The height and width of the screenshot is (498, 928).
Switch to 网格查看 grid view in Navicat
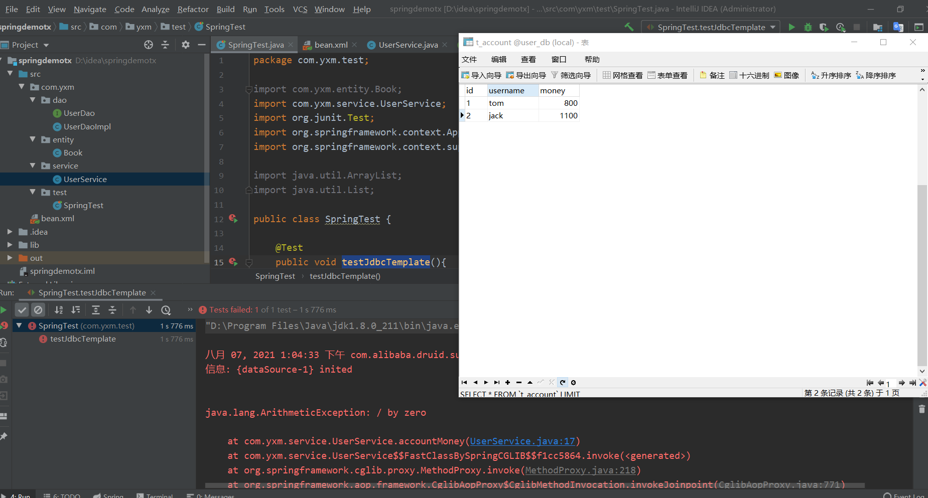pyautogui.click(x=623, y=75)
